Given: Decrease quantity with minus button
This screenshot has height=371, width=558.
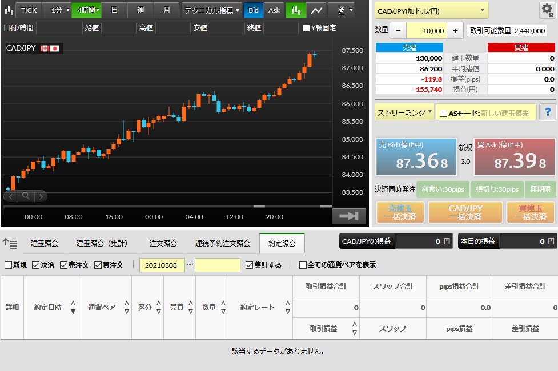Looking at the screenshot, I should [398, 31].
